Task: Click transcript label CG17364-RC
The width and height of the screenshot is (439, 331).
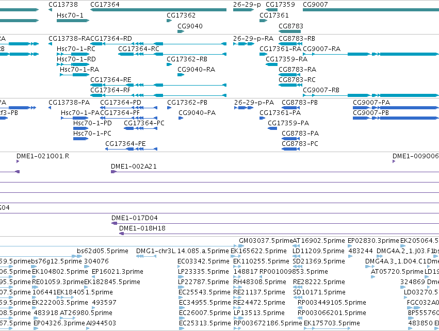Action: (x=139, y=48)
